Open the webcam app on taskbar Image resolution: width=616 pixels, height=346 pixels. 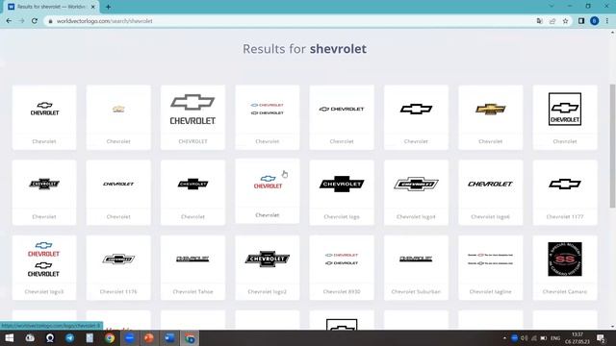tap(50, 338)
